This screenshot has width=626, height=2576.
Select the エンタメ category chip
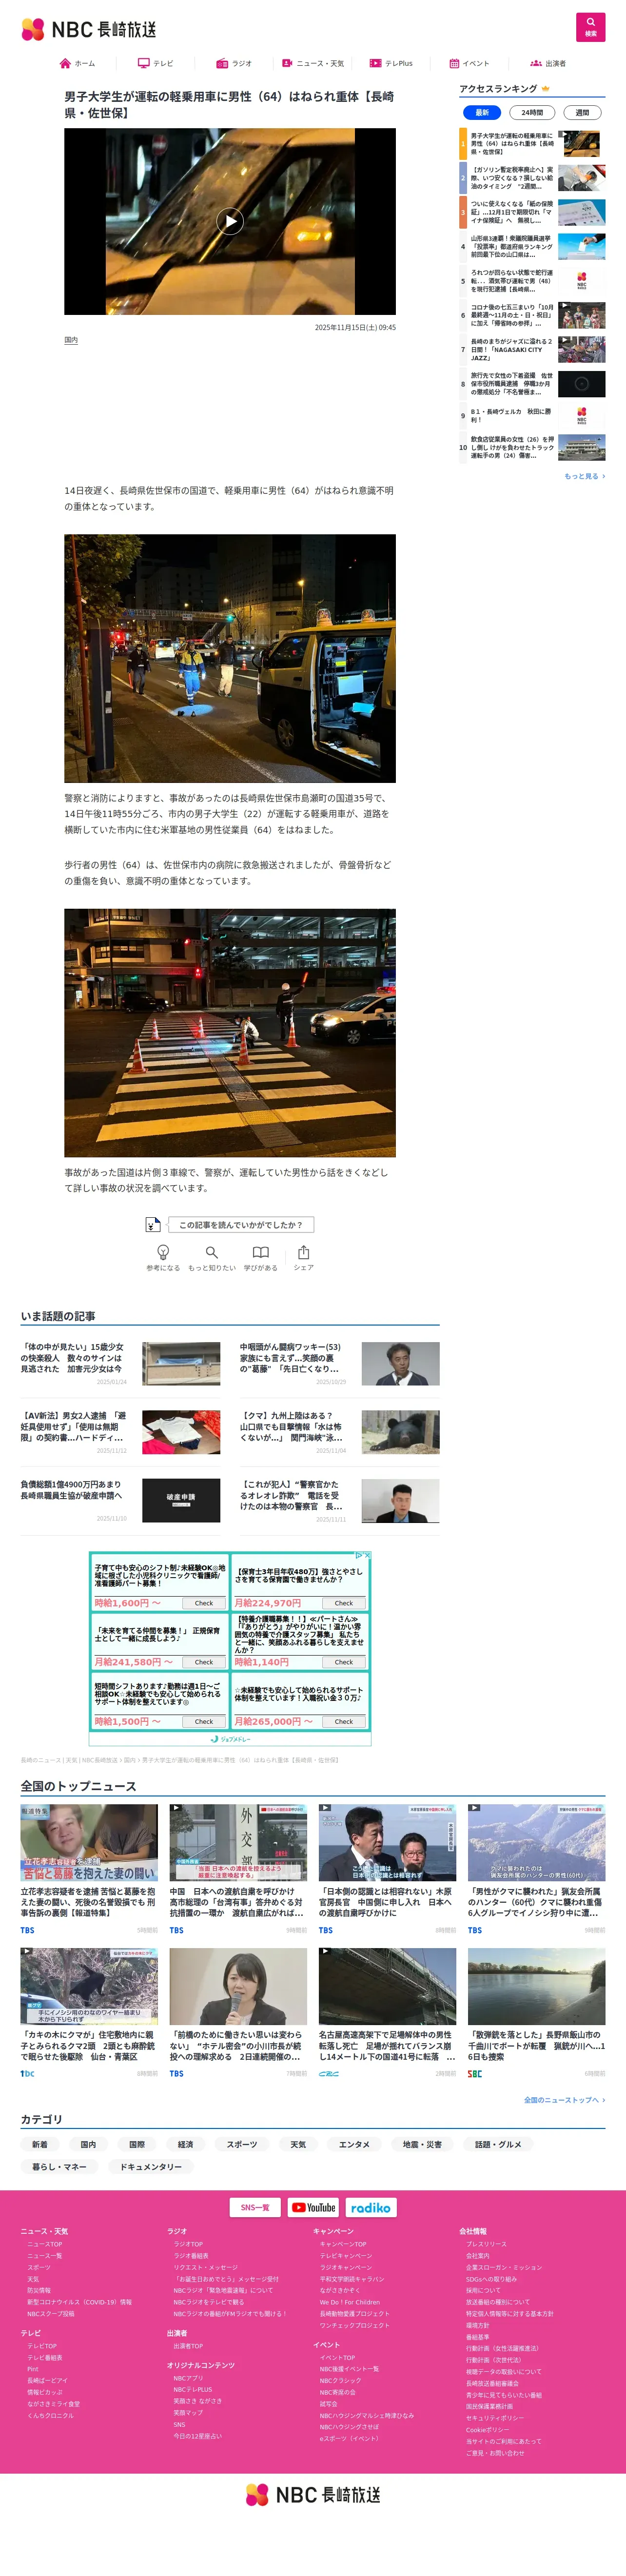(x=354, y=2144)
